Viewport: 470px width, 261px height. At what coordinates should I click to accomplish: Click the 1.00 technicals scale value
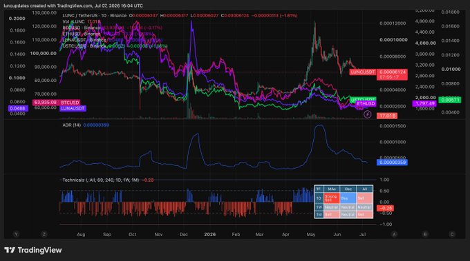(x=384, y=180)
